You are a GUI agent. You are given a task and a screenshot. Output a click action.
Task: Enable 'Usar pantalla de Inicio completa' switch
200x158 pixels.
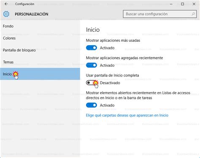92,83
